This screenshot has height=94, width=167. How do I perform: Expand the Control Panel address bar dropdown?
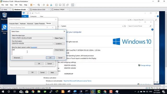click(x=123, y=26)
